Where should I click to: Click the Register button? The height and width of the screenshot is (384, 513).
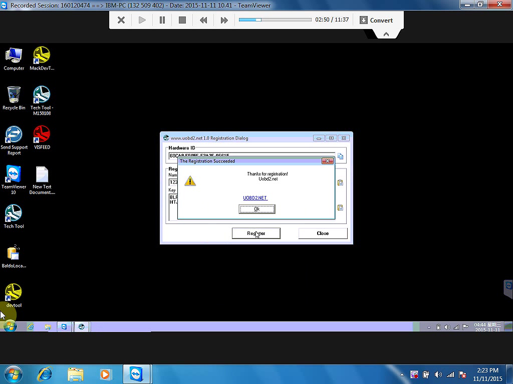[x=256, y=233]
